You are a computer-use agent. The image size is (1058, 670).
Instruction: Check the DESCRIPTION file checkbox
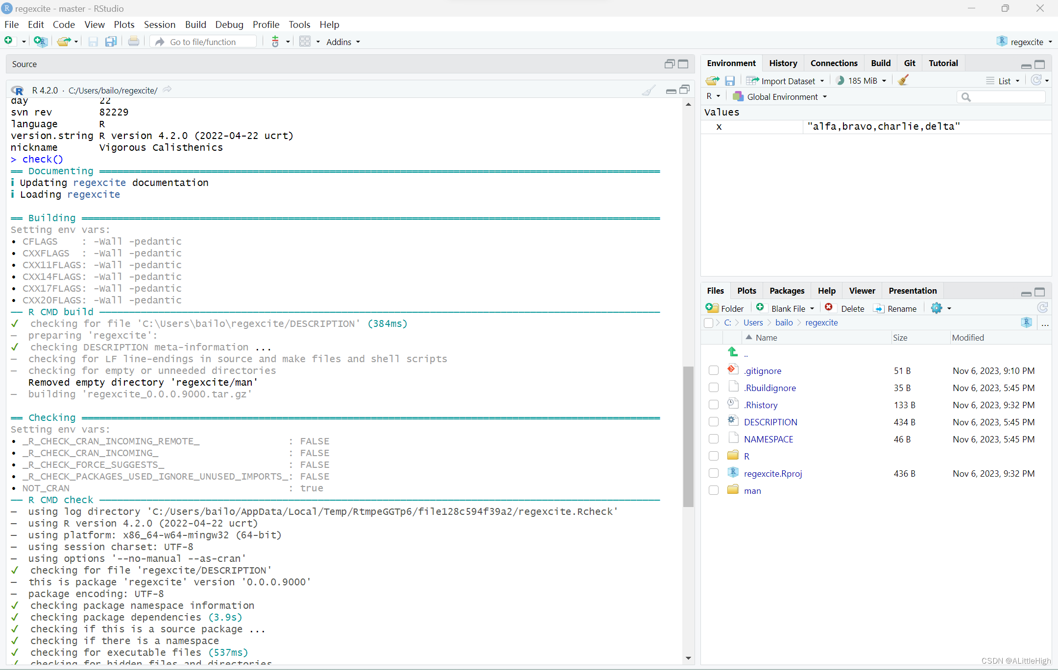pyautogui.click(x=714, y=422)
